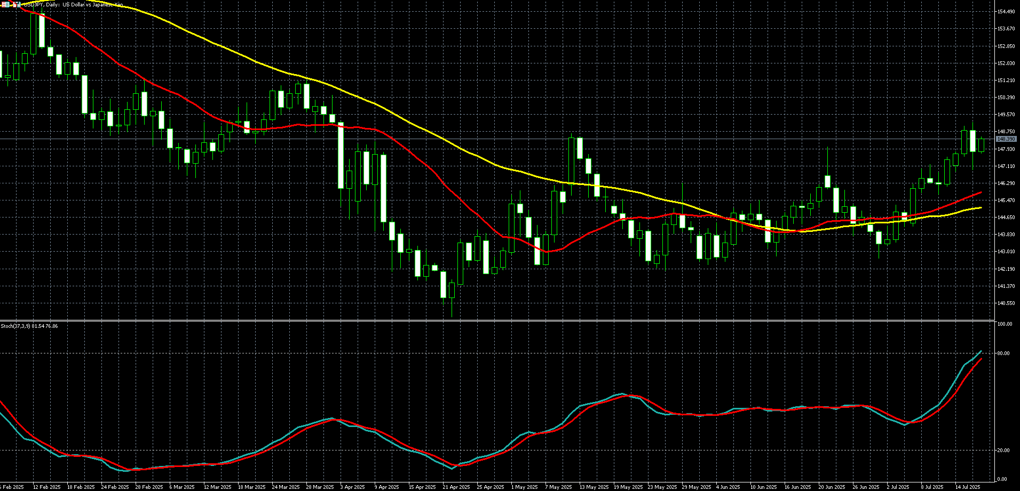
Task: Click the 14 Jul 2025 date marker
Action: point(968,487)
